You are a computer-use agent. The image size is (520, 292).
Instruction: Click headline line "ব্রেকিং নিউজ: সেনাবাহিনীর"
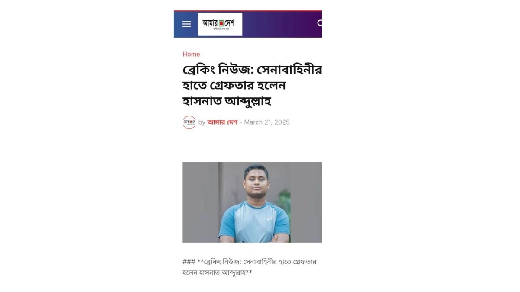pos(252,70)
